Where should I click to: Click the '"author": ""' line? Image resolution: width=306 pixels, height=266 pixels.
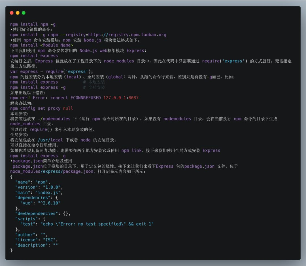(x=31, y=235)
